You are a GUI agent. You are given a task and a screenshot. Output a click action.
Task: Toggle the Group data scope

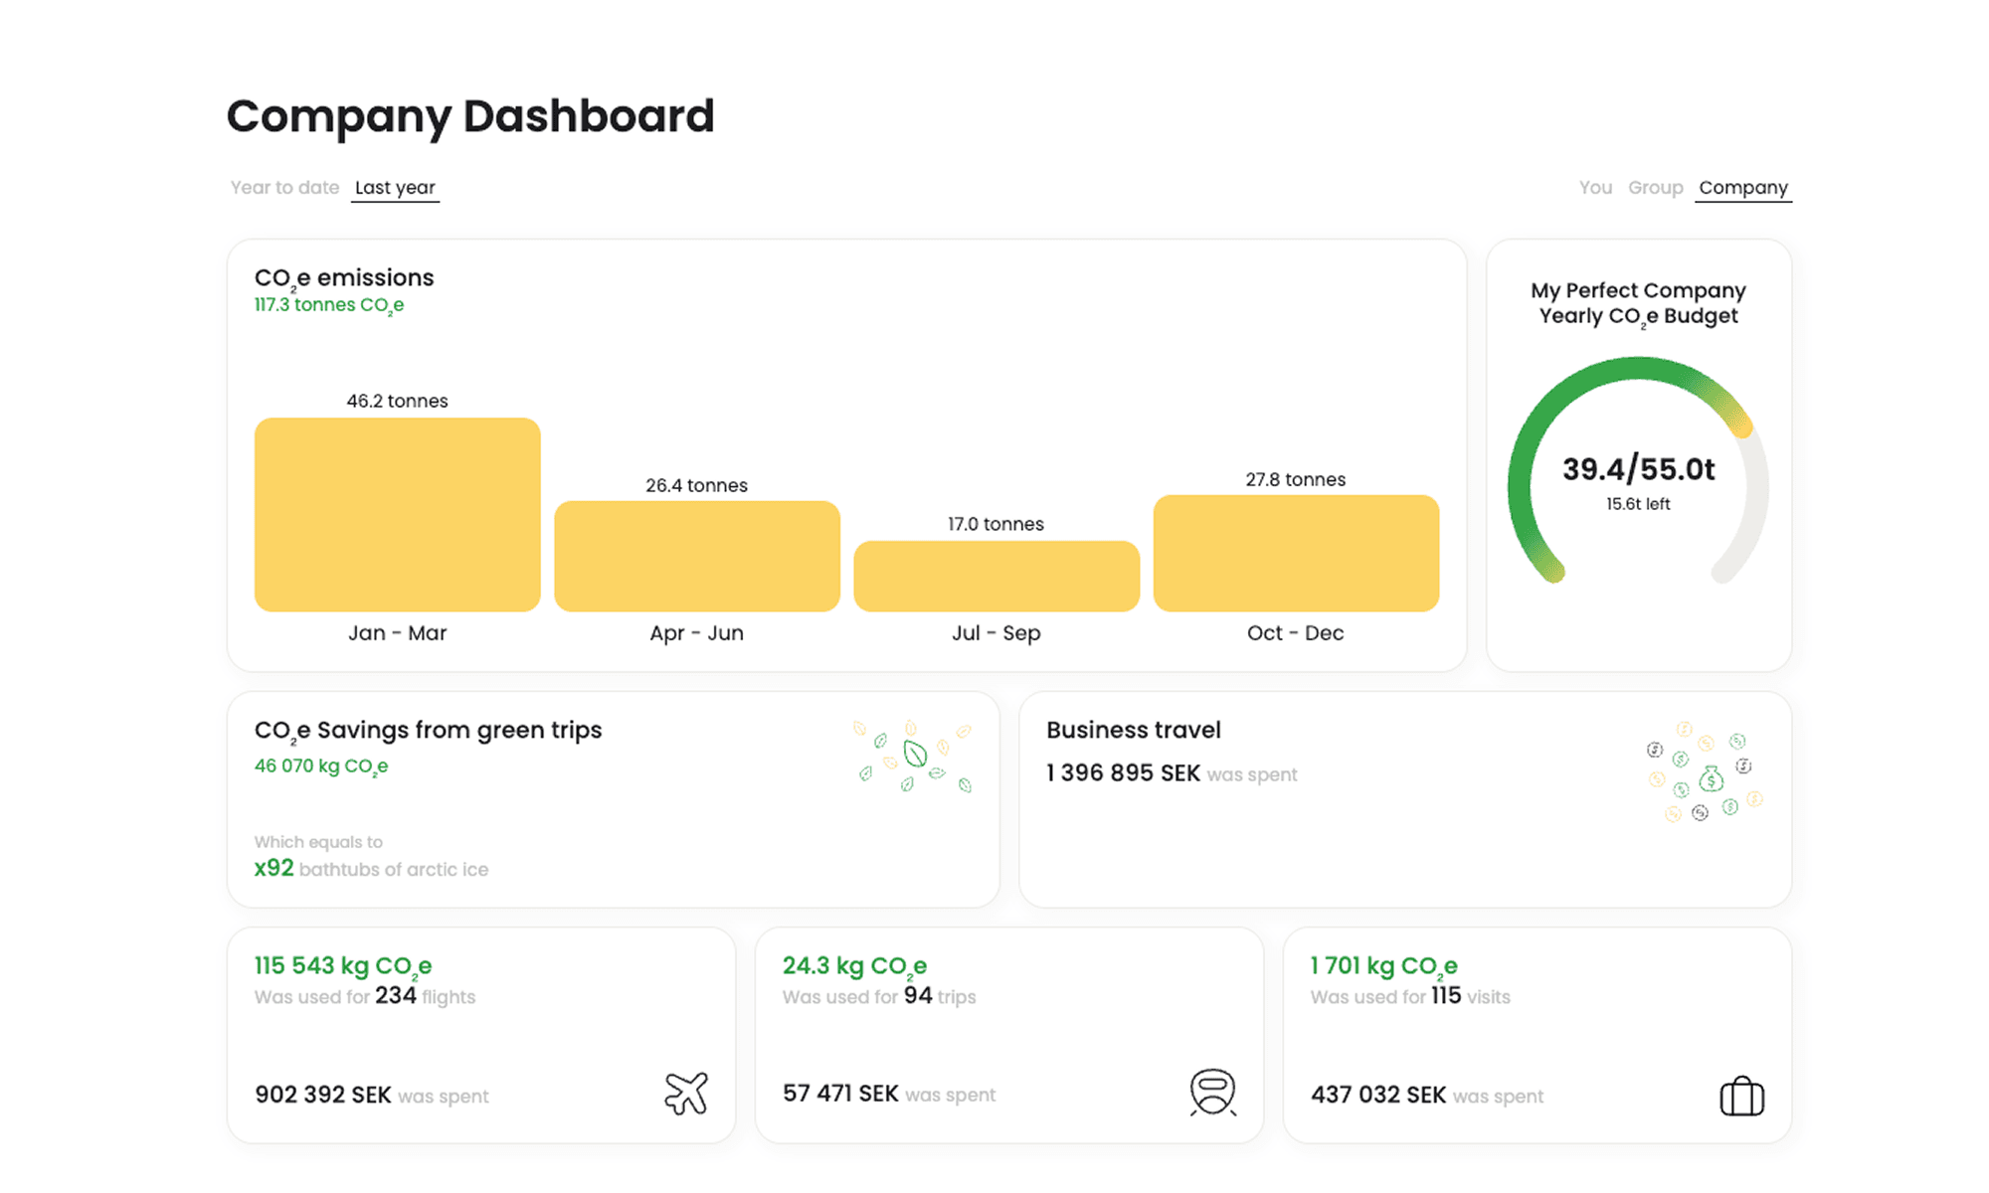[x=1655, y=187]
